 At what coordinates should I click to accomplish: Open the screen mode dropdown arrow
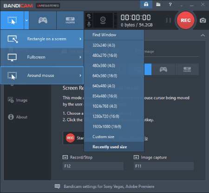(x=26, y=21)
